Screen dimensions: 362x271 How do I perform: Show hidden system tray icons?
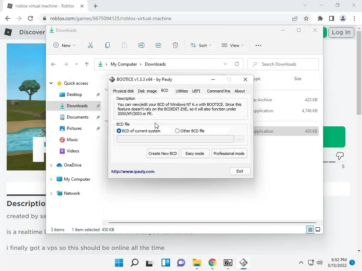coord(301,263)
